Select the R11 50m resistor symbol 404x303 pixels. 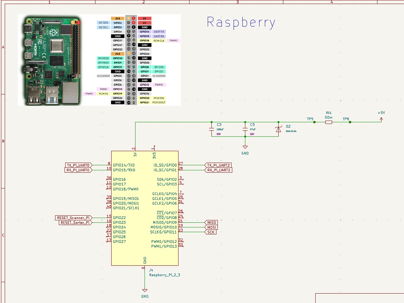coord(328,122)
